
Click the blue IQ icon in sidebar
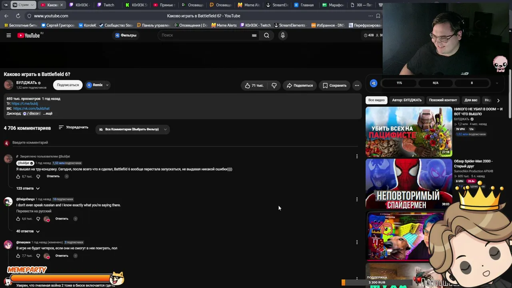(374, 83)
